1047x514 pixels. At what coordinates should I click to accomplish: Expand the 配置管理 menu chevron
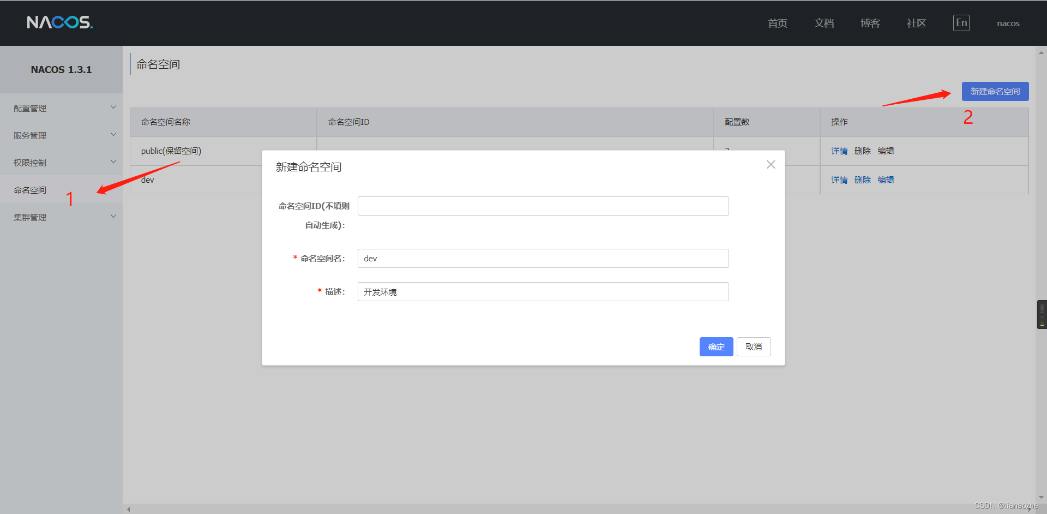[x=113, y=107]
